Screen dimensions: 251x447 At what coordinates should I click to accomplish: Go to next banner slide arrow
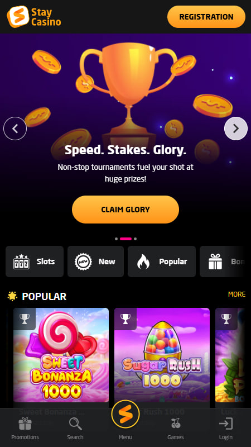pyautogui.click(x=236, y=129)
